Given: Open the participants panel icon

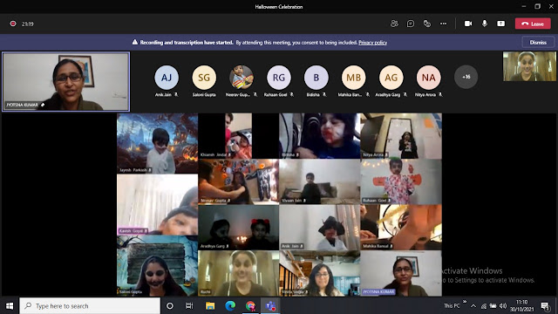Looking at the screenshot, I should [x=394, y=24].
